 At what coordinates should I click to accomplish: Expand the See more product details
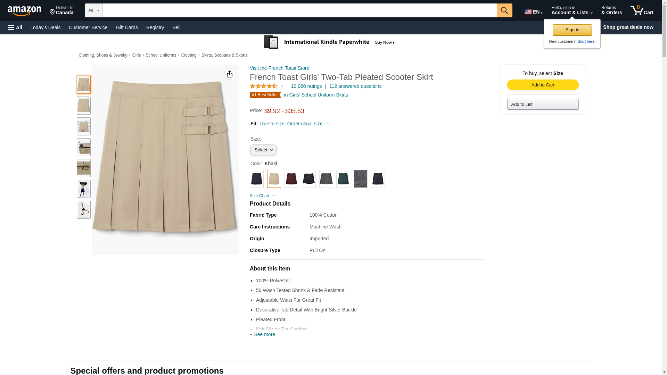[x=264, y=334]
